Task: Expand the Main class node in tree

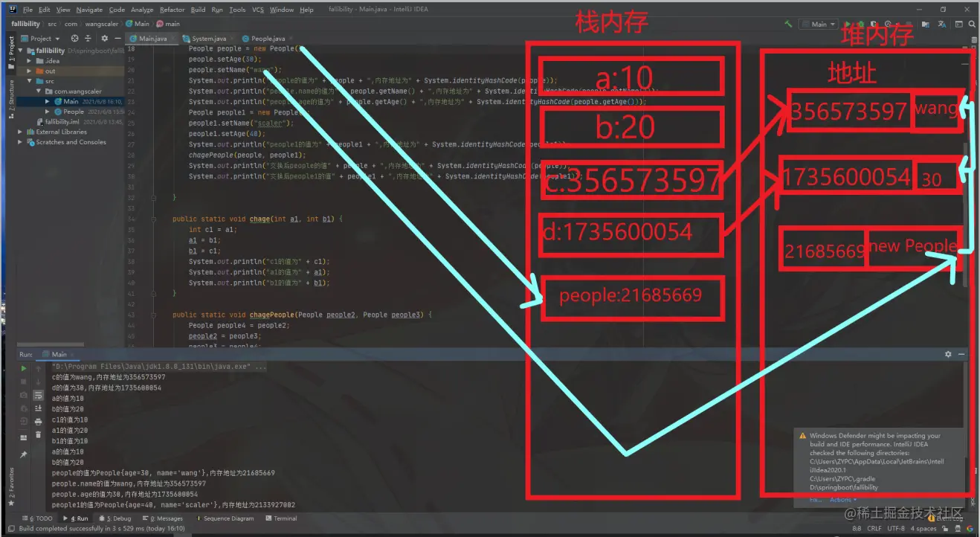Action: tap(48, 101)
